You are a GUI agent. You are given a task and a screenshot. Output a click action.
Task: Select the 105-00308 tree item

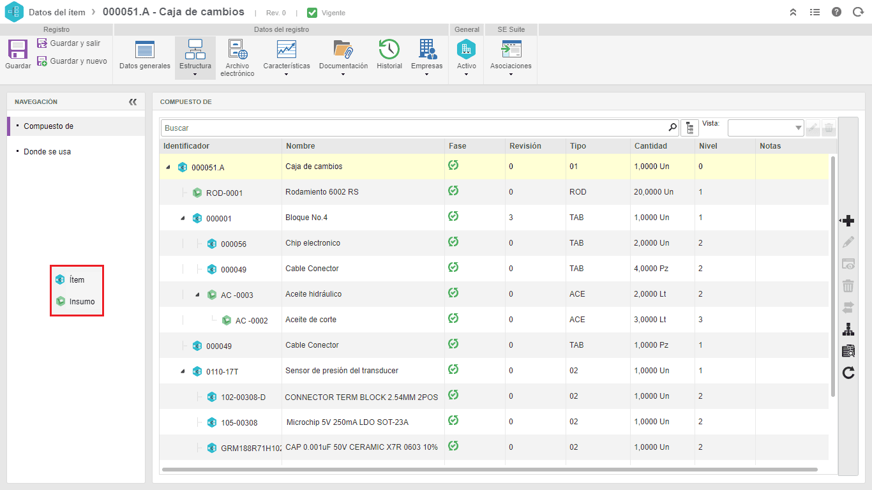239,423
